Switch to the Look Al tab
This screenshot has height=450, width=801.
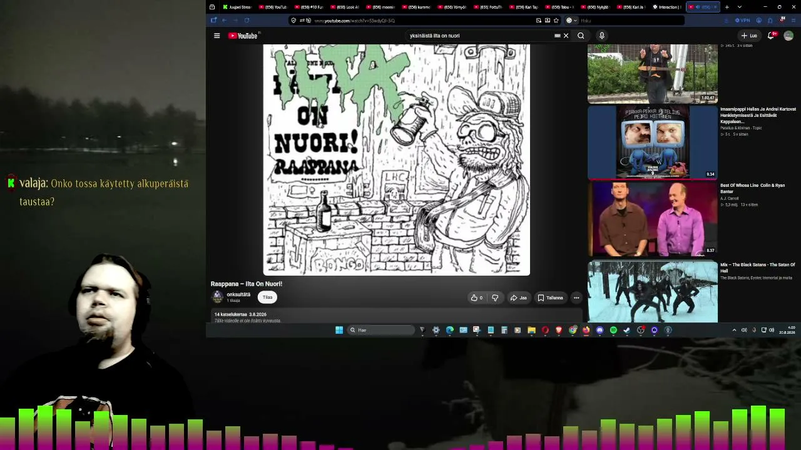tap(345, 7)
